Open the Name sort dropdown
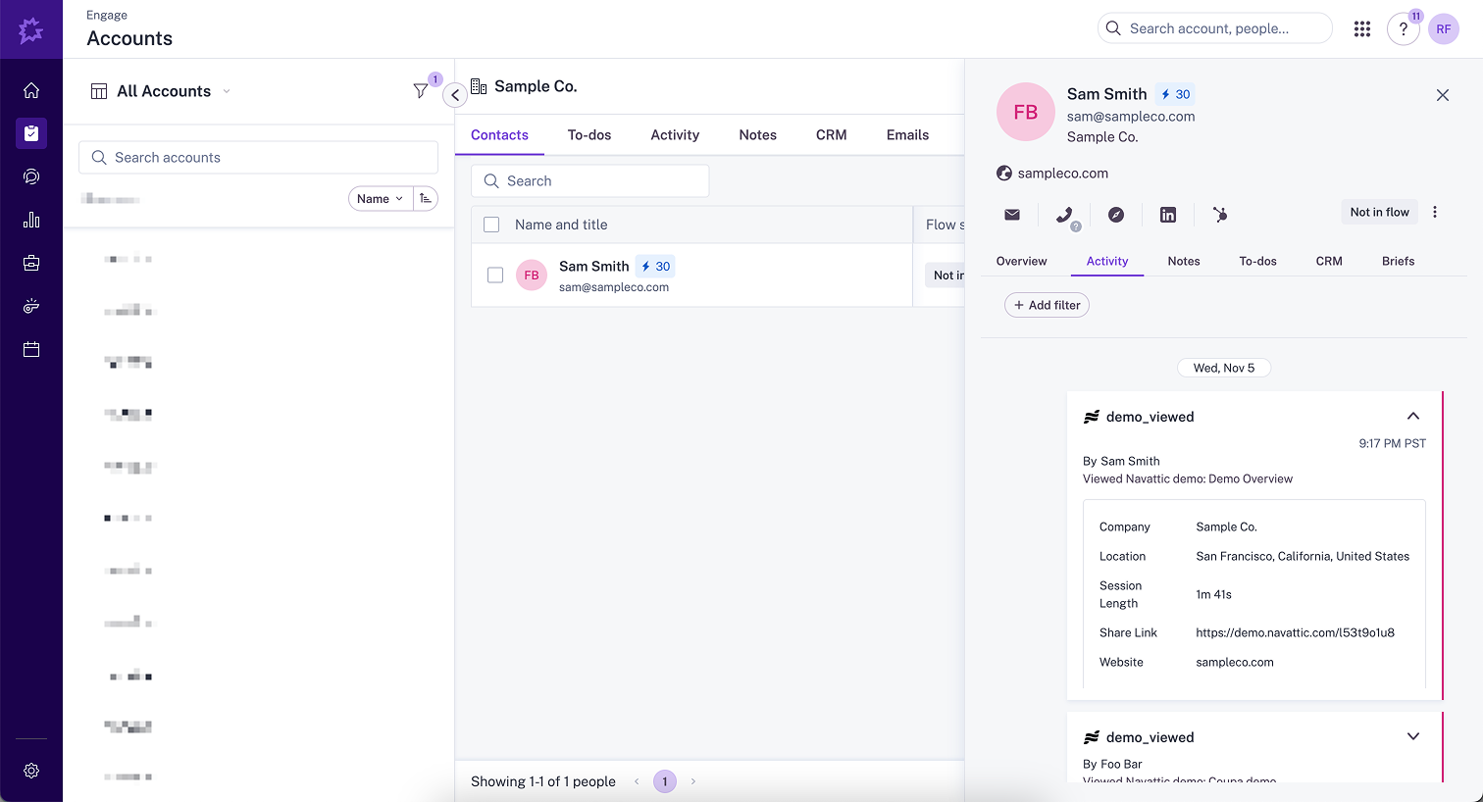 [380, 199]
